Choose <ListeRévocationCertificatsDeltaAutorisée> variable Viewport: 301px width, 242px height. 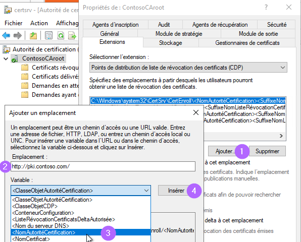(x=81, y=219)
